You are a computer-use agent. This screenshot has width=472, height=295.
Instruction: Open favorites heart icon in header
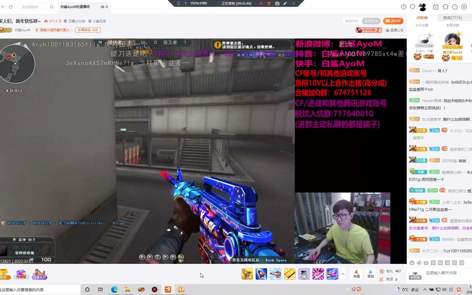412,7
